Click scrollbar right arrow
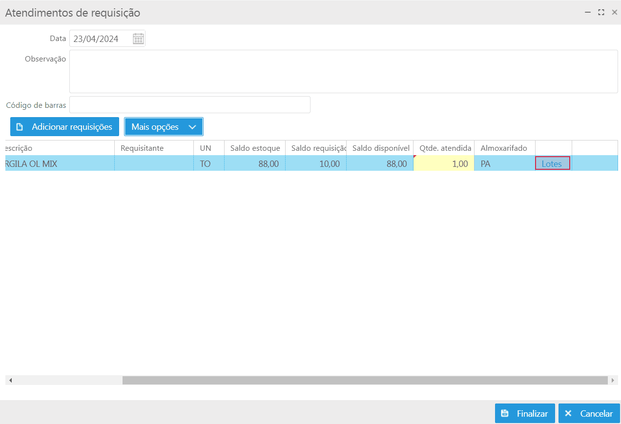Image resolution: width=621 pixels, height=424 pixels. click(x=613, y=380)
